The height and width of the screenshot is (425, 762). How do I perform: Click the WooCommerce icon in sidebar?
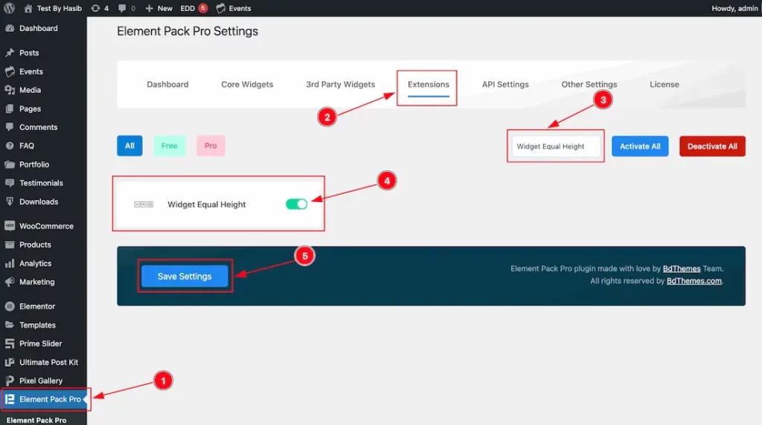click(x=10, y=226)
